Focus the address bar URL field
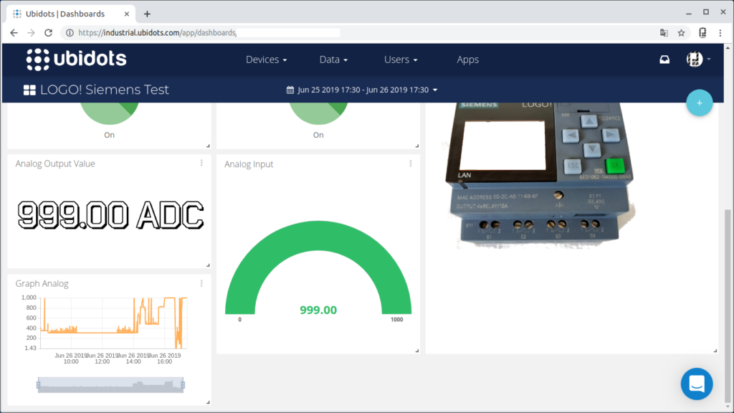The height and width of the screenshot is (413, 734). 361,33
